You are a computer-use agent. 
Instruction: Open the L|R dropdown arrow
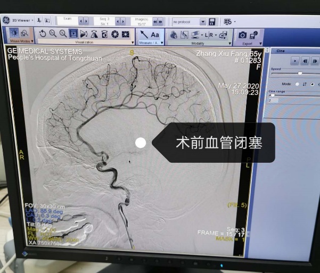[x=216, y=36]
